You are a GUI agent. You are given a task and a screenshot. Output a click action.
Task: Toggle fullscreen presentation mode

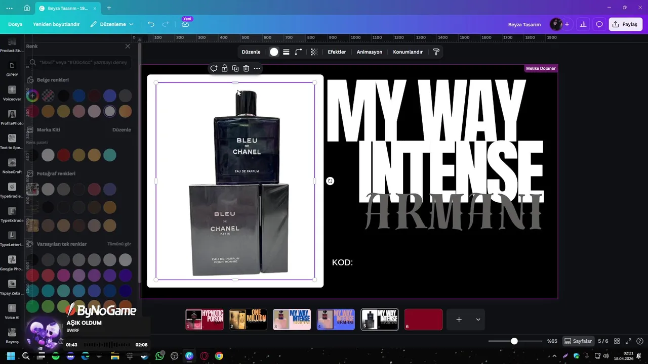[x=628, y=341]
